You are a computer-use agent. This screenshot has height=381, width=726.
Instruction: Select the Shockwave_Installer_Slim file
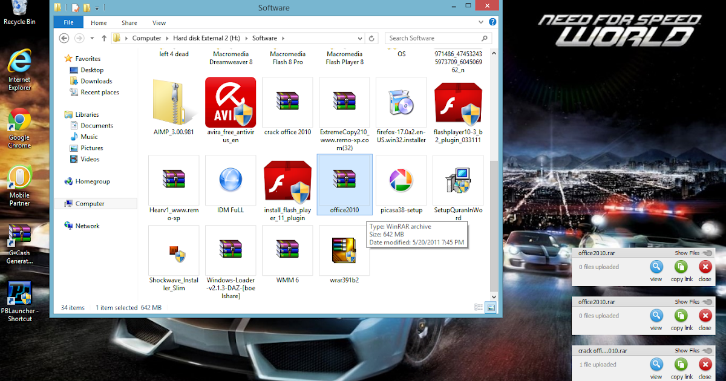pos(174,259)
